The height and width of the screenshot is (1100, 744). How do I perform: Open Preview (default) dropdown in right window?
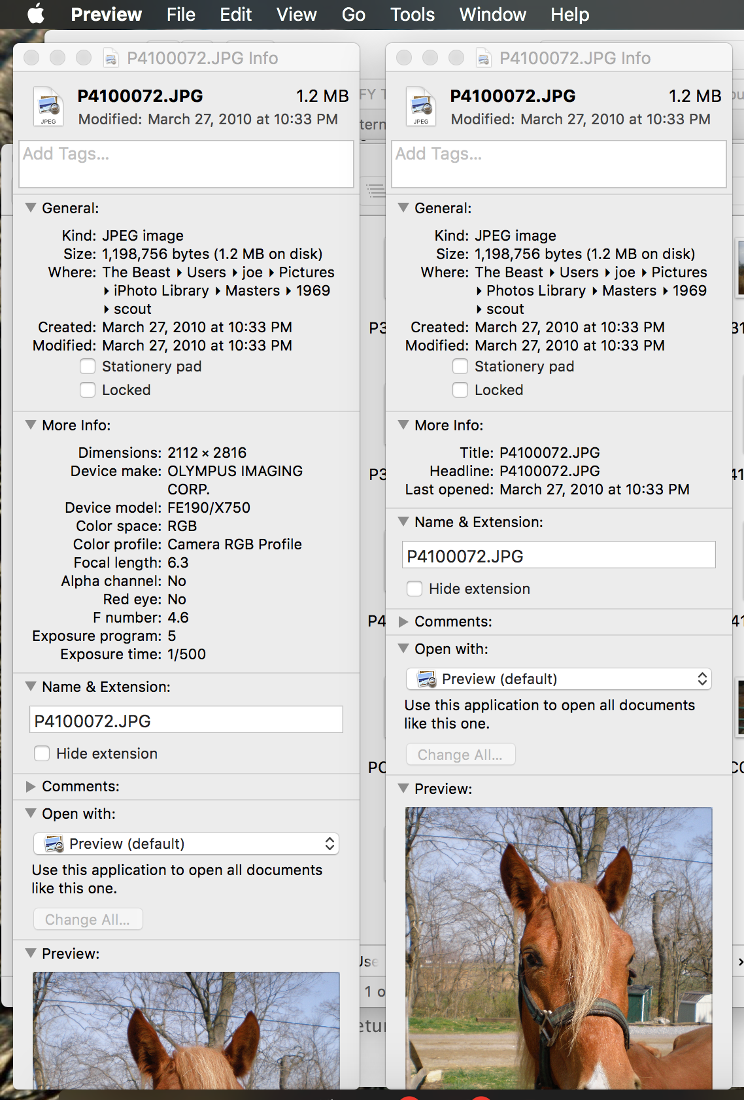(x=559, y=679)
